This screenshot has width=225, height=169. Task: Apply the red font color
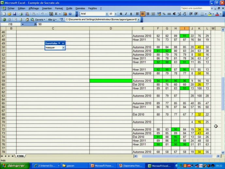(x=217, y=14)
